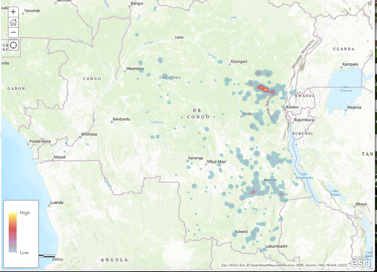The image size is (377, 272).
Task: Select the Kolwezi city label
Action: 241,231
